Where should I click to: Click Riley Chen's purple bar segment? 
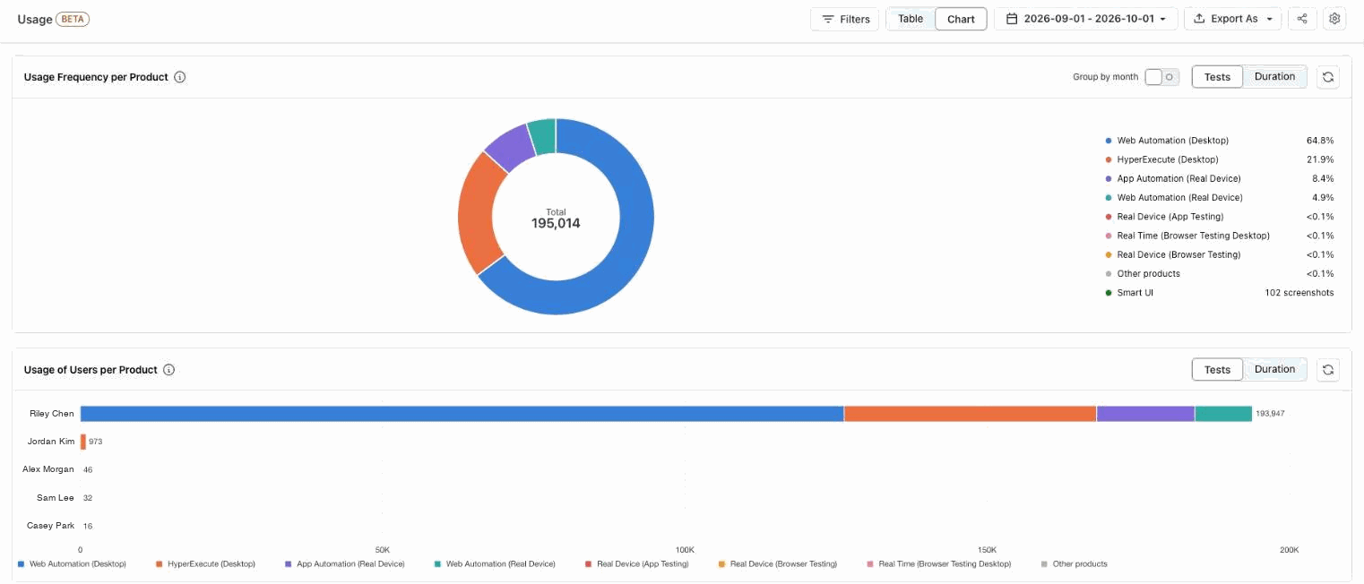[x=1145, y=413]
